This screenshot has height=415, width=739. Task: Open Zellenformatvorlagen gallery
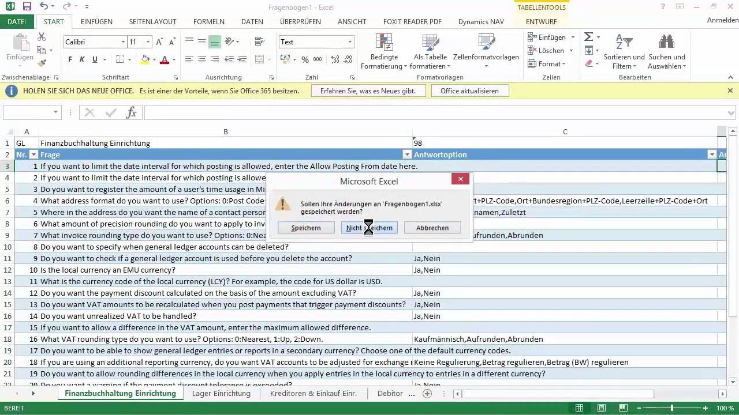[x=486, y=51]
